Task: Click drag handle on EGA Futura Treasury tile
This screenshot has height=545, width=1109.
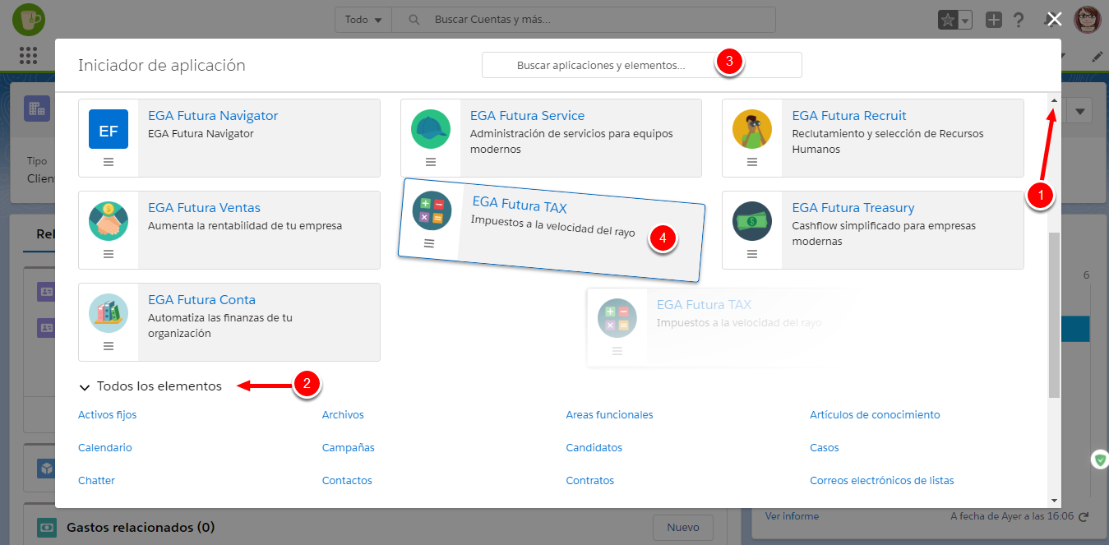Action: [x=752, y=254]
